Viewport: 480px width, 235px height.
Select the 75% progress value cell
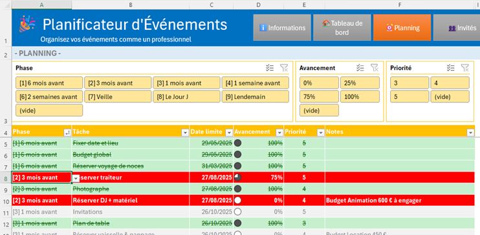click(x=259, y=177)
